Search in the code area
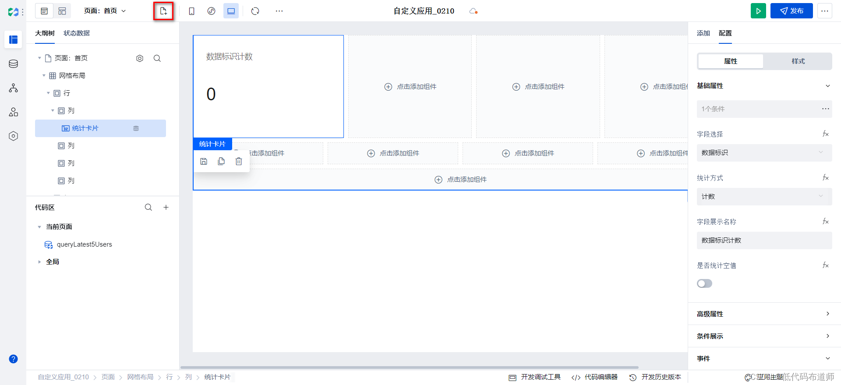841x385 pixels. click(148, 207)
